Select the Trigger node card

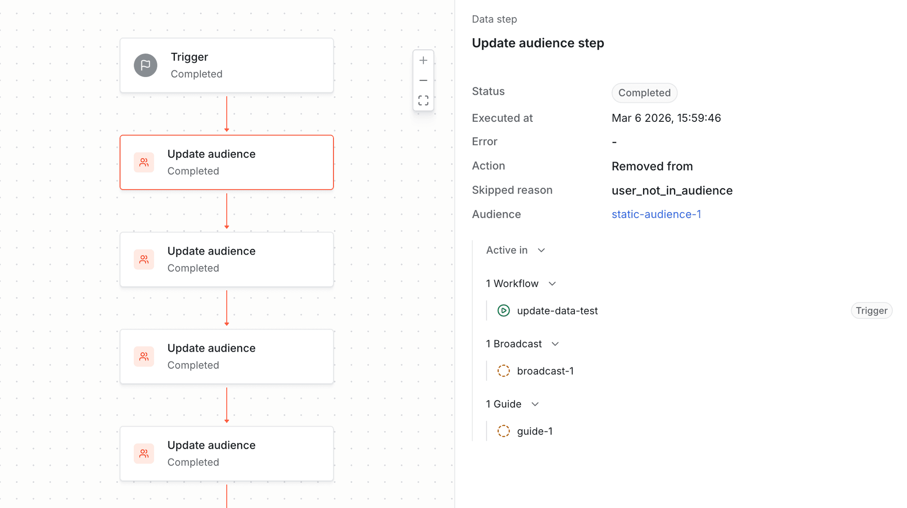[226, 65]
